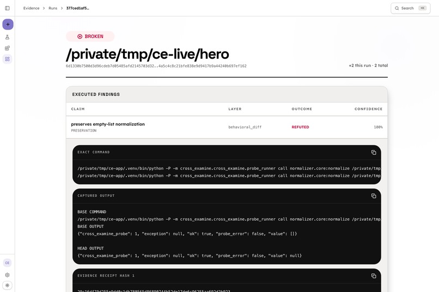
Task: Open settings gear in sidebar
Action: coord(7,275)
